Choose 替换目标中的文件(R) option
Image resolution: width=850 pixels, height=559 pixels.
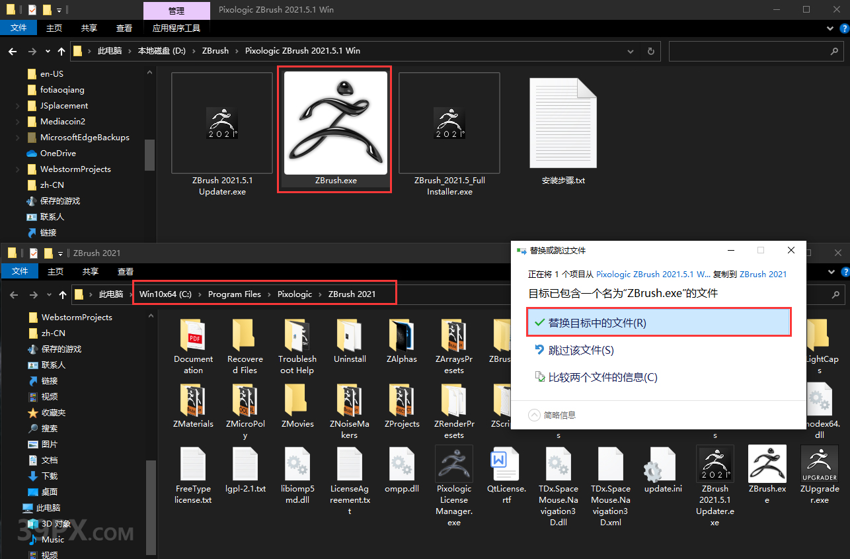click(659, 323)
